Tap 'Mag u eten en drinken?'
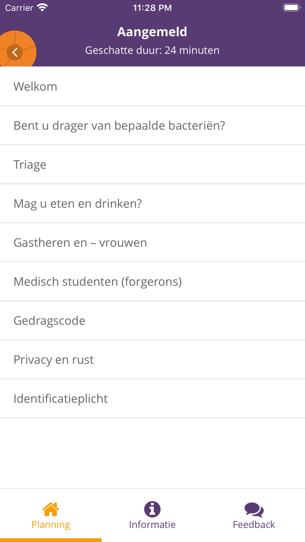 (x=152, y=203)
